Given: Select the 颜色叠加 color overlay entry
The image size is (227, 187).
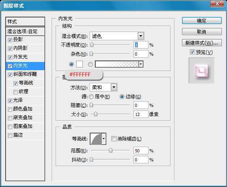Looking at the screenshot, I should coord(23,109).
